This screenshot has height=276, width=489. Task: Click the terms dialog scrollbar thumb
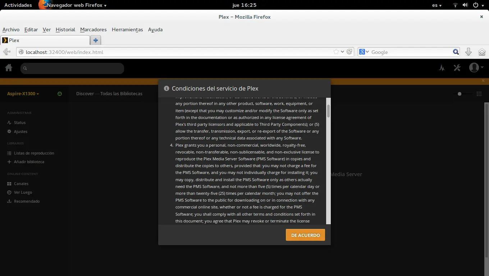[x=328, y=111]
